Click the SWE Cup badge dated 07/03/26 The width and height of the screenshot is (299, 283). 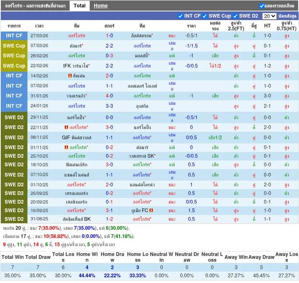[14, 45]
